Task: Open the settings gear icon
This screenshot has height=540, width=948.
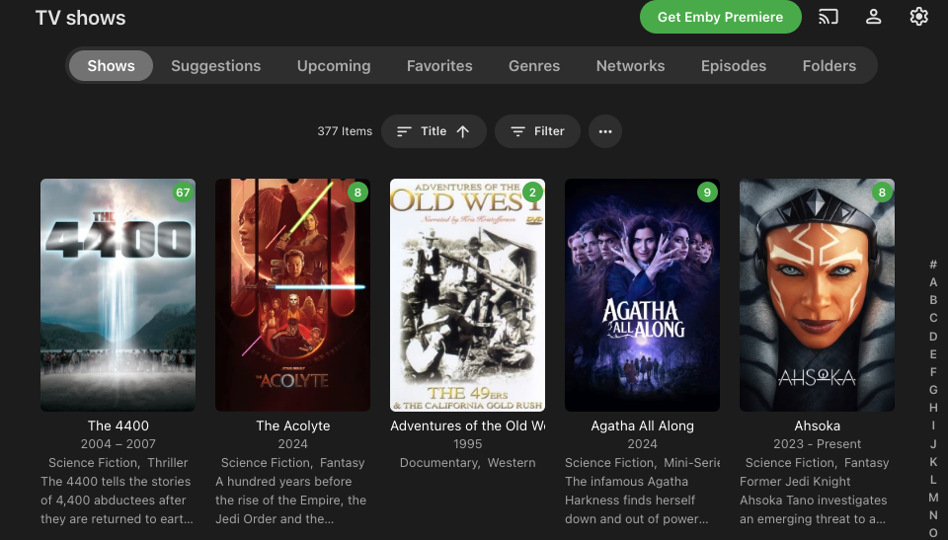Action: 918,17
